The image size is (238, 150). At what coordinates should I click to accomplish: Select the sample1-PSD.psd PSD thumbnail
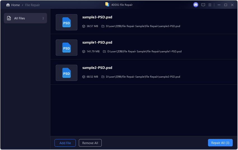(x=66, y=47)
